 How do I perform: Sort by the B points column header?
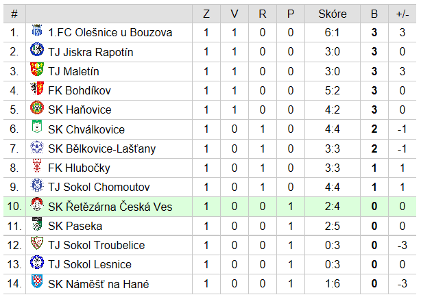pos(374,14)
